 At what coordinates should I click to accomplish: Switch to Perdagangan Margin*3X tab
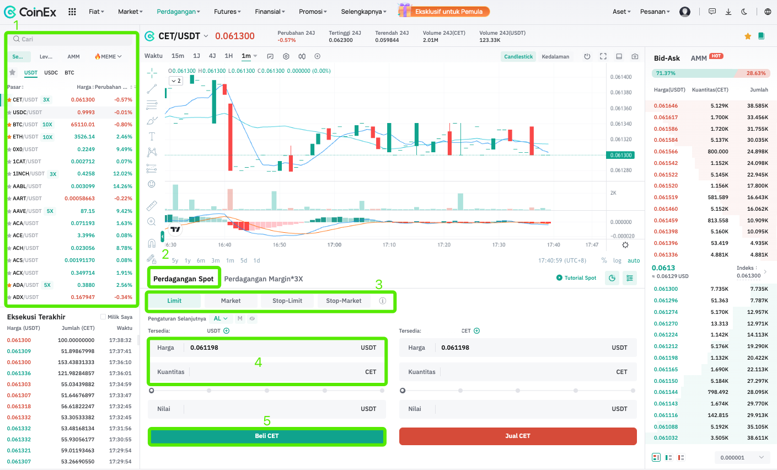point(264,279)
